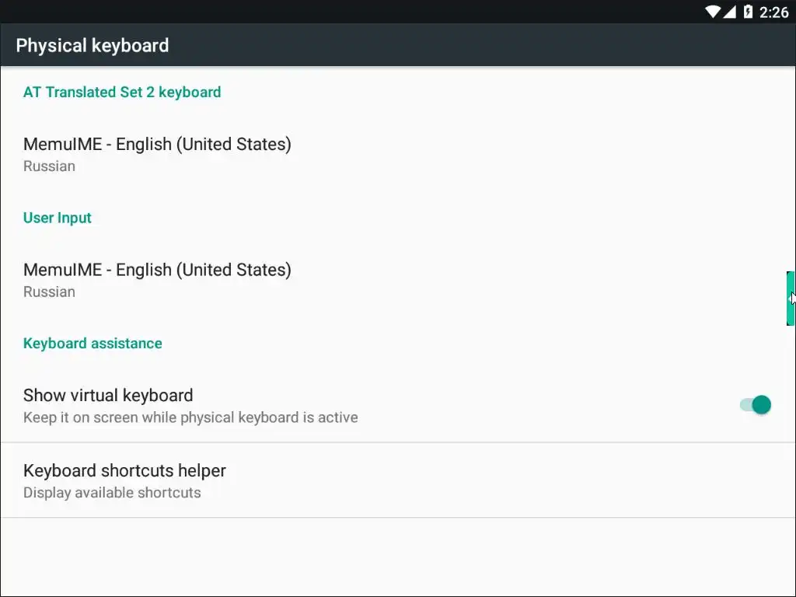Disable the Show virtual keyboard switch
796x597 pixels.
(756, 405)
